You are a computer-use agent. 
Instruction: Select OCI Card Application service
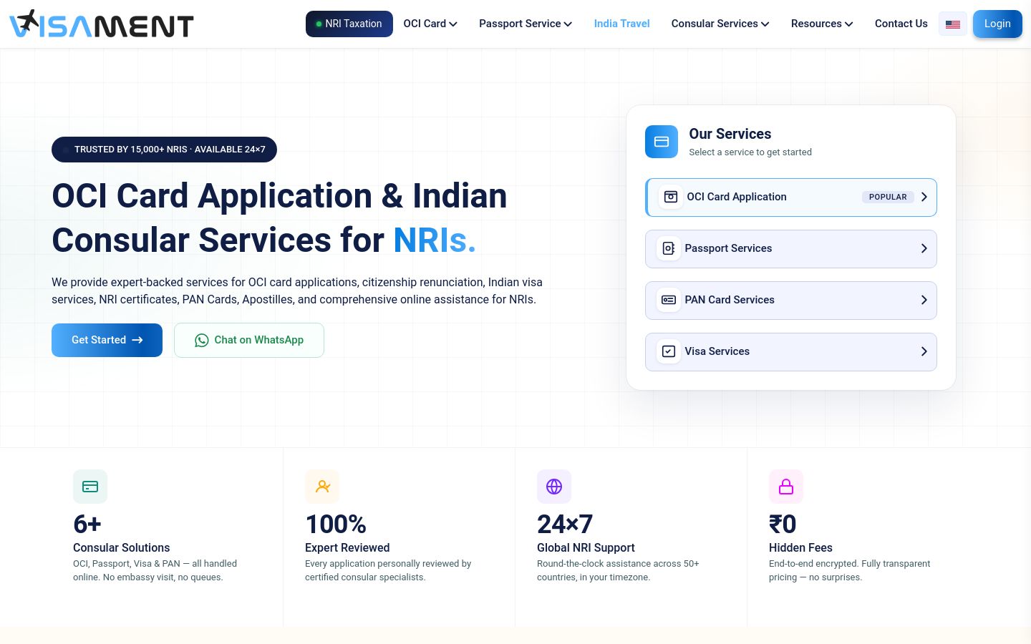(791, 197)
